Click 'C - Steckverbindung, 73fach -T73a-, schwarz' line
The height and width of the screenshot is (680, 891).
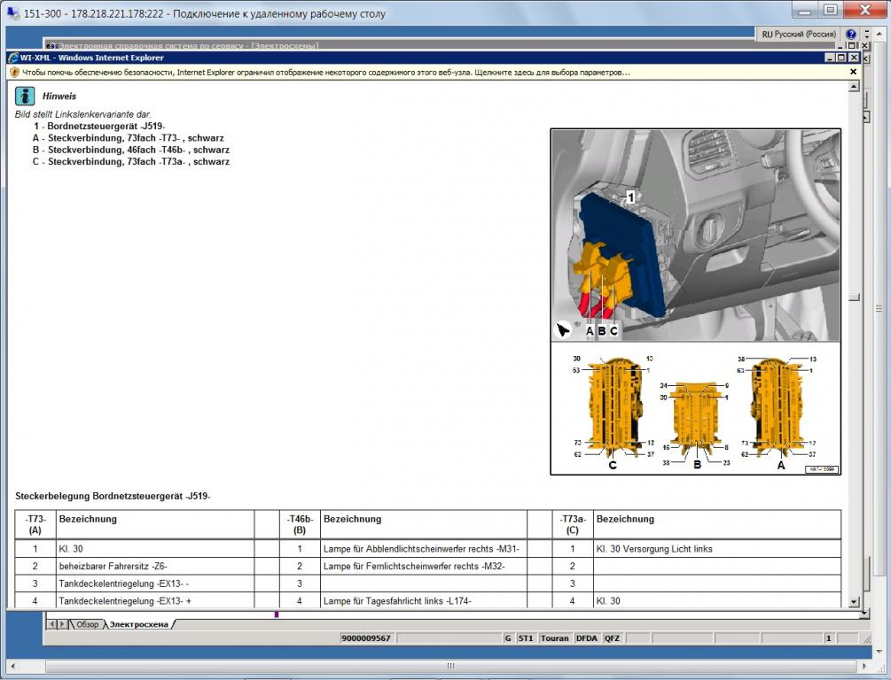[x=131, y=162]
